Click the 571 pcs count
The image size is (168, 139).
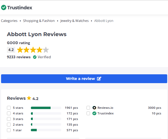click(72, 130)
